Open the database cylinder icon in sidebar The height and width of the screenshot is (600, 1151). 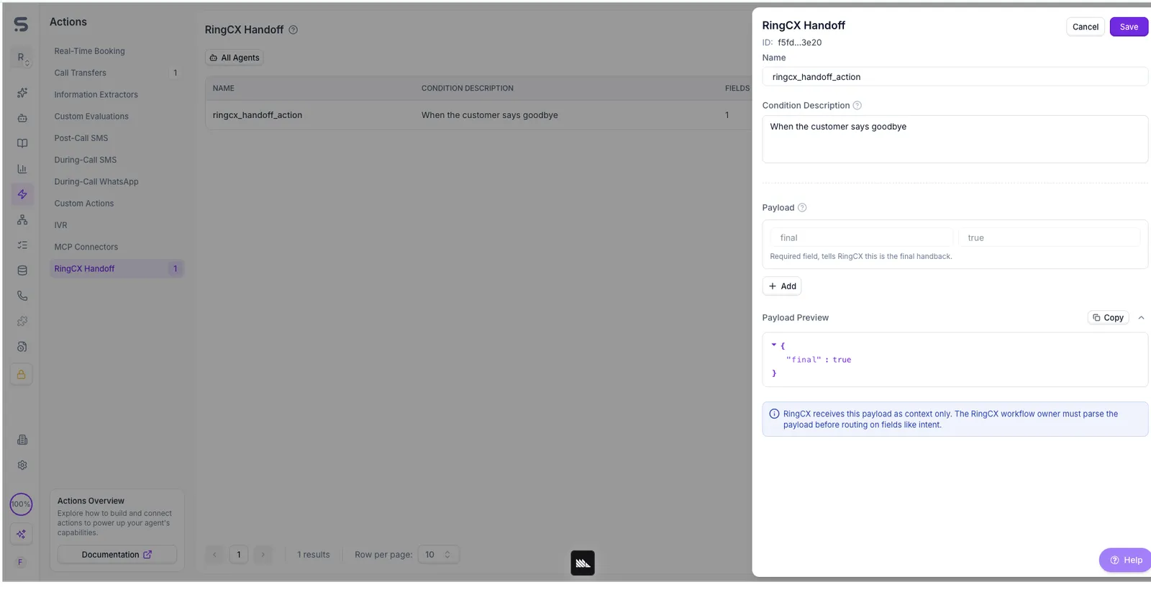(22, 271)
